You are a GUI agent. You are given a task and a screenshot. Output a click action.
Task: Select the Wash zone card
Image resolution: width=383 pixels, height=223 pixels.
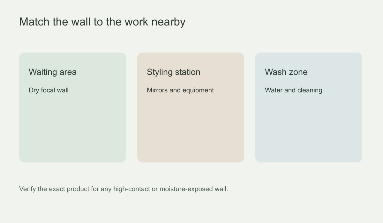309,107
